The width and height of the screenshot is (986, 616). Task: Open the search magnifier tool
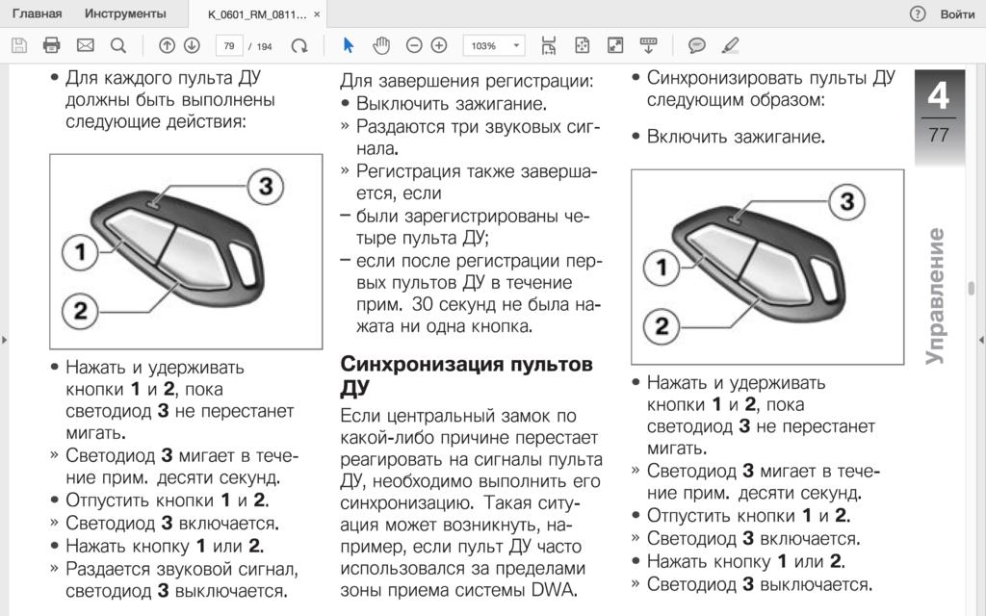(118, 45)
